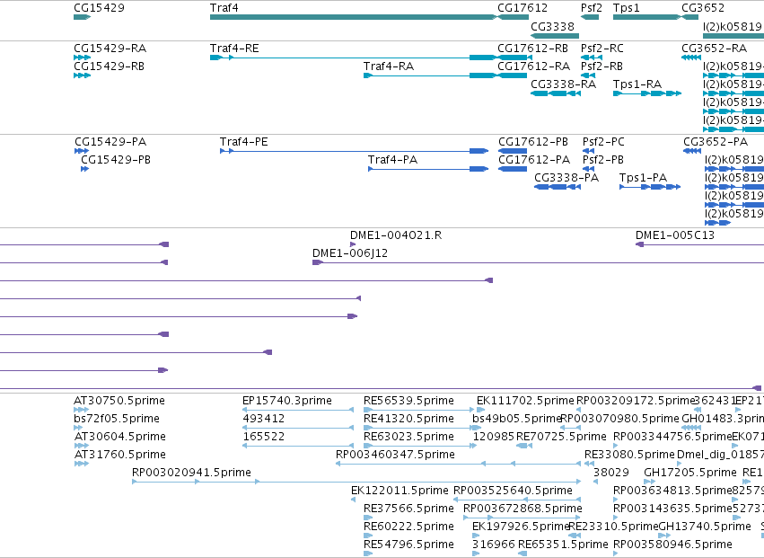Click the Psf2-PC protein label
Screen dimensions: 764x558
(603, 142)
